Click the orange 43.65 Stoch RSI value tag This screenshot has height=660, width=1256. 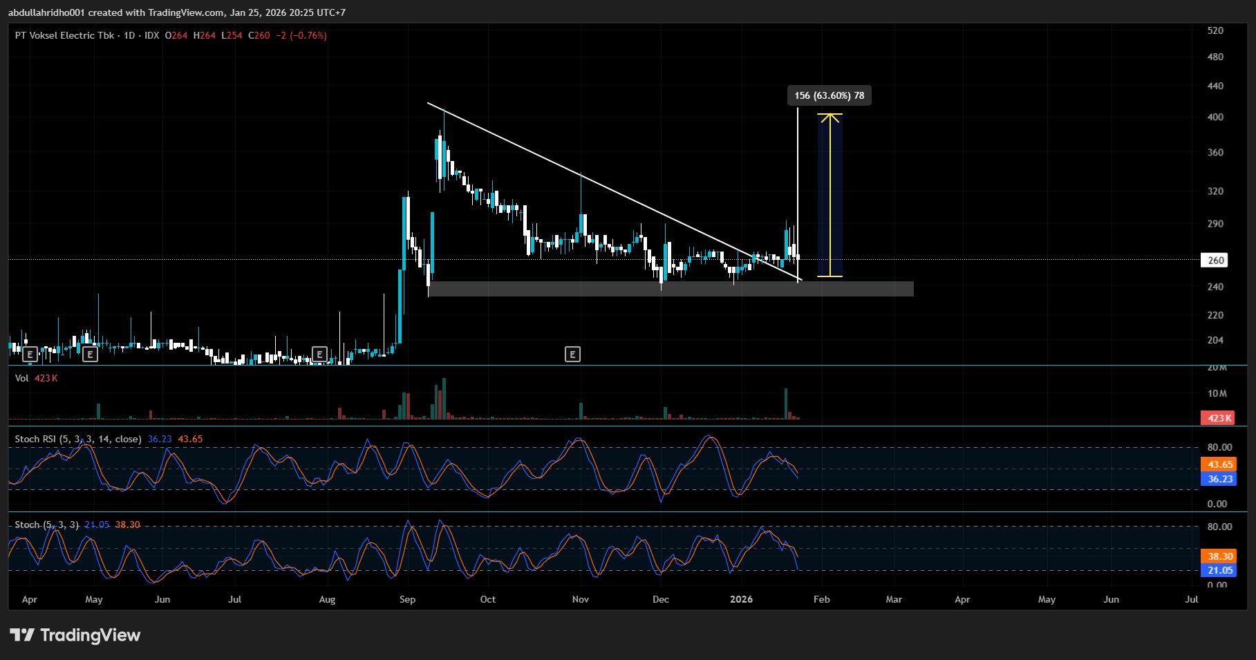pyautogui.click(x=1219, y=464)
